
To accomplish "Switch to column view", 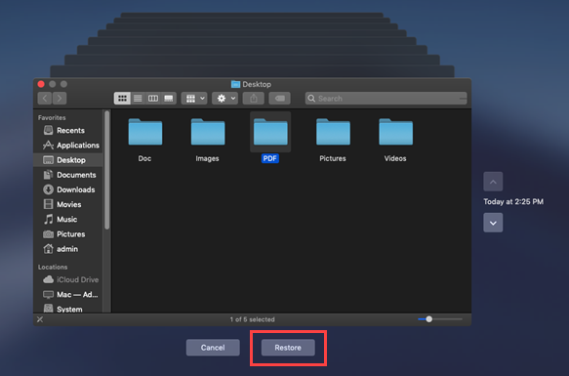I will (153, 99).
